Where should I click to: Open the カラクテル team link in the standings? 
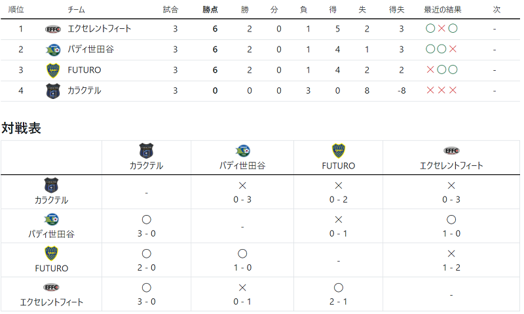pos(84,90)
